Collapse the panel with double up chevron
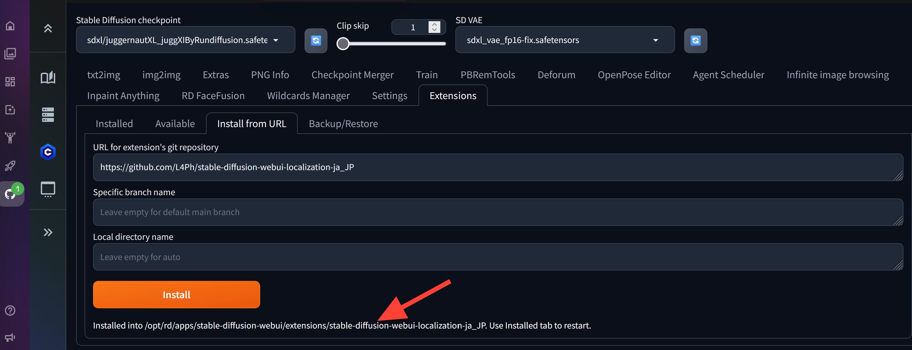The image size is (912, 350). 48,28
